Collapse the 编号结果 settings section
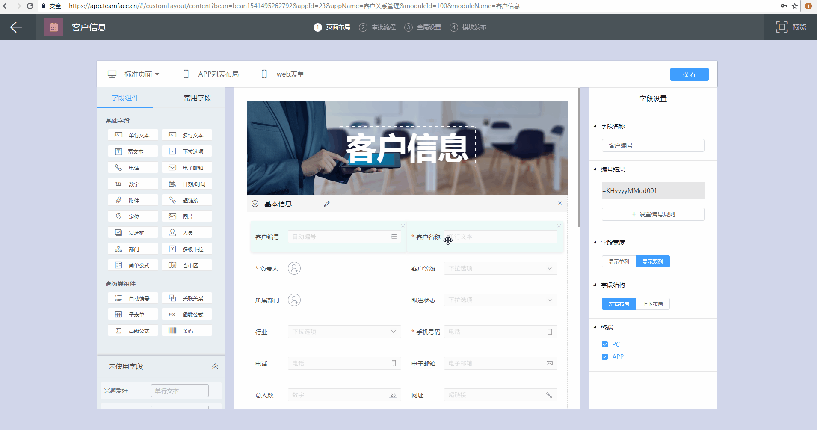This screenshot has height=430, width=817. click(595, 169)
